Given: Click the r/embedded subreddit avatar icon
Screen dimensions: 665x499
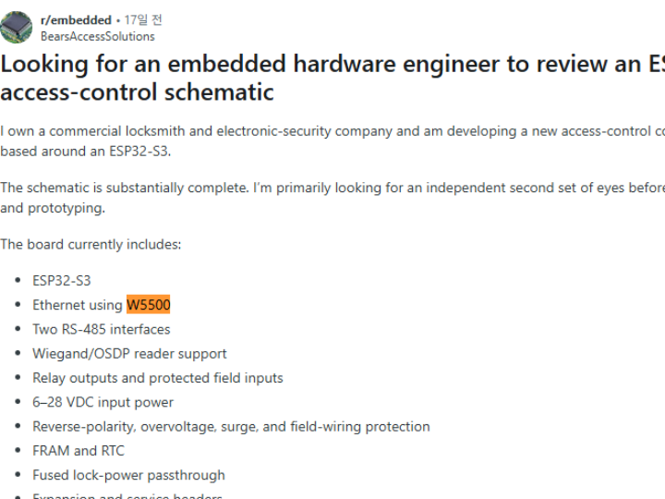Looking at the screenshot, I should [16, 27].
